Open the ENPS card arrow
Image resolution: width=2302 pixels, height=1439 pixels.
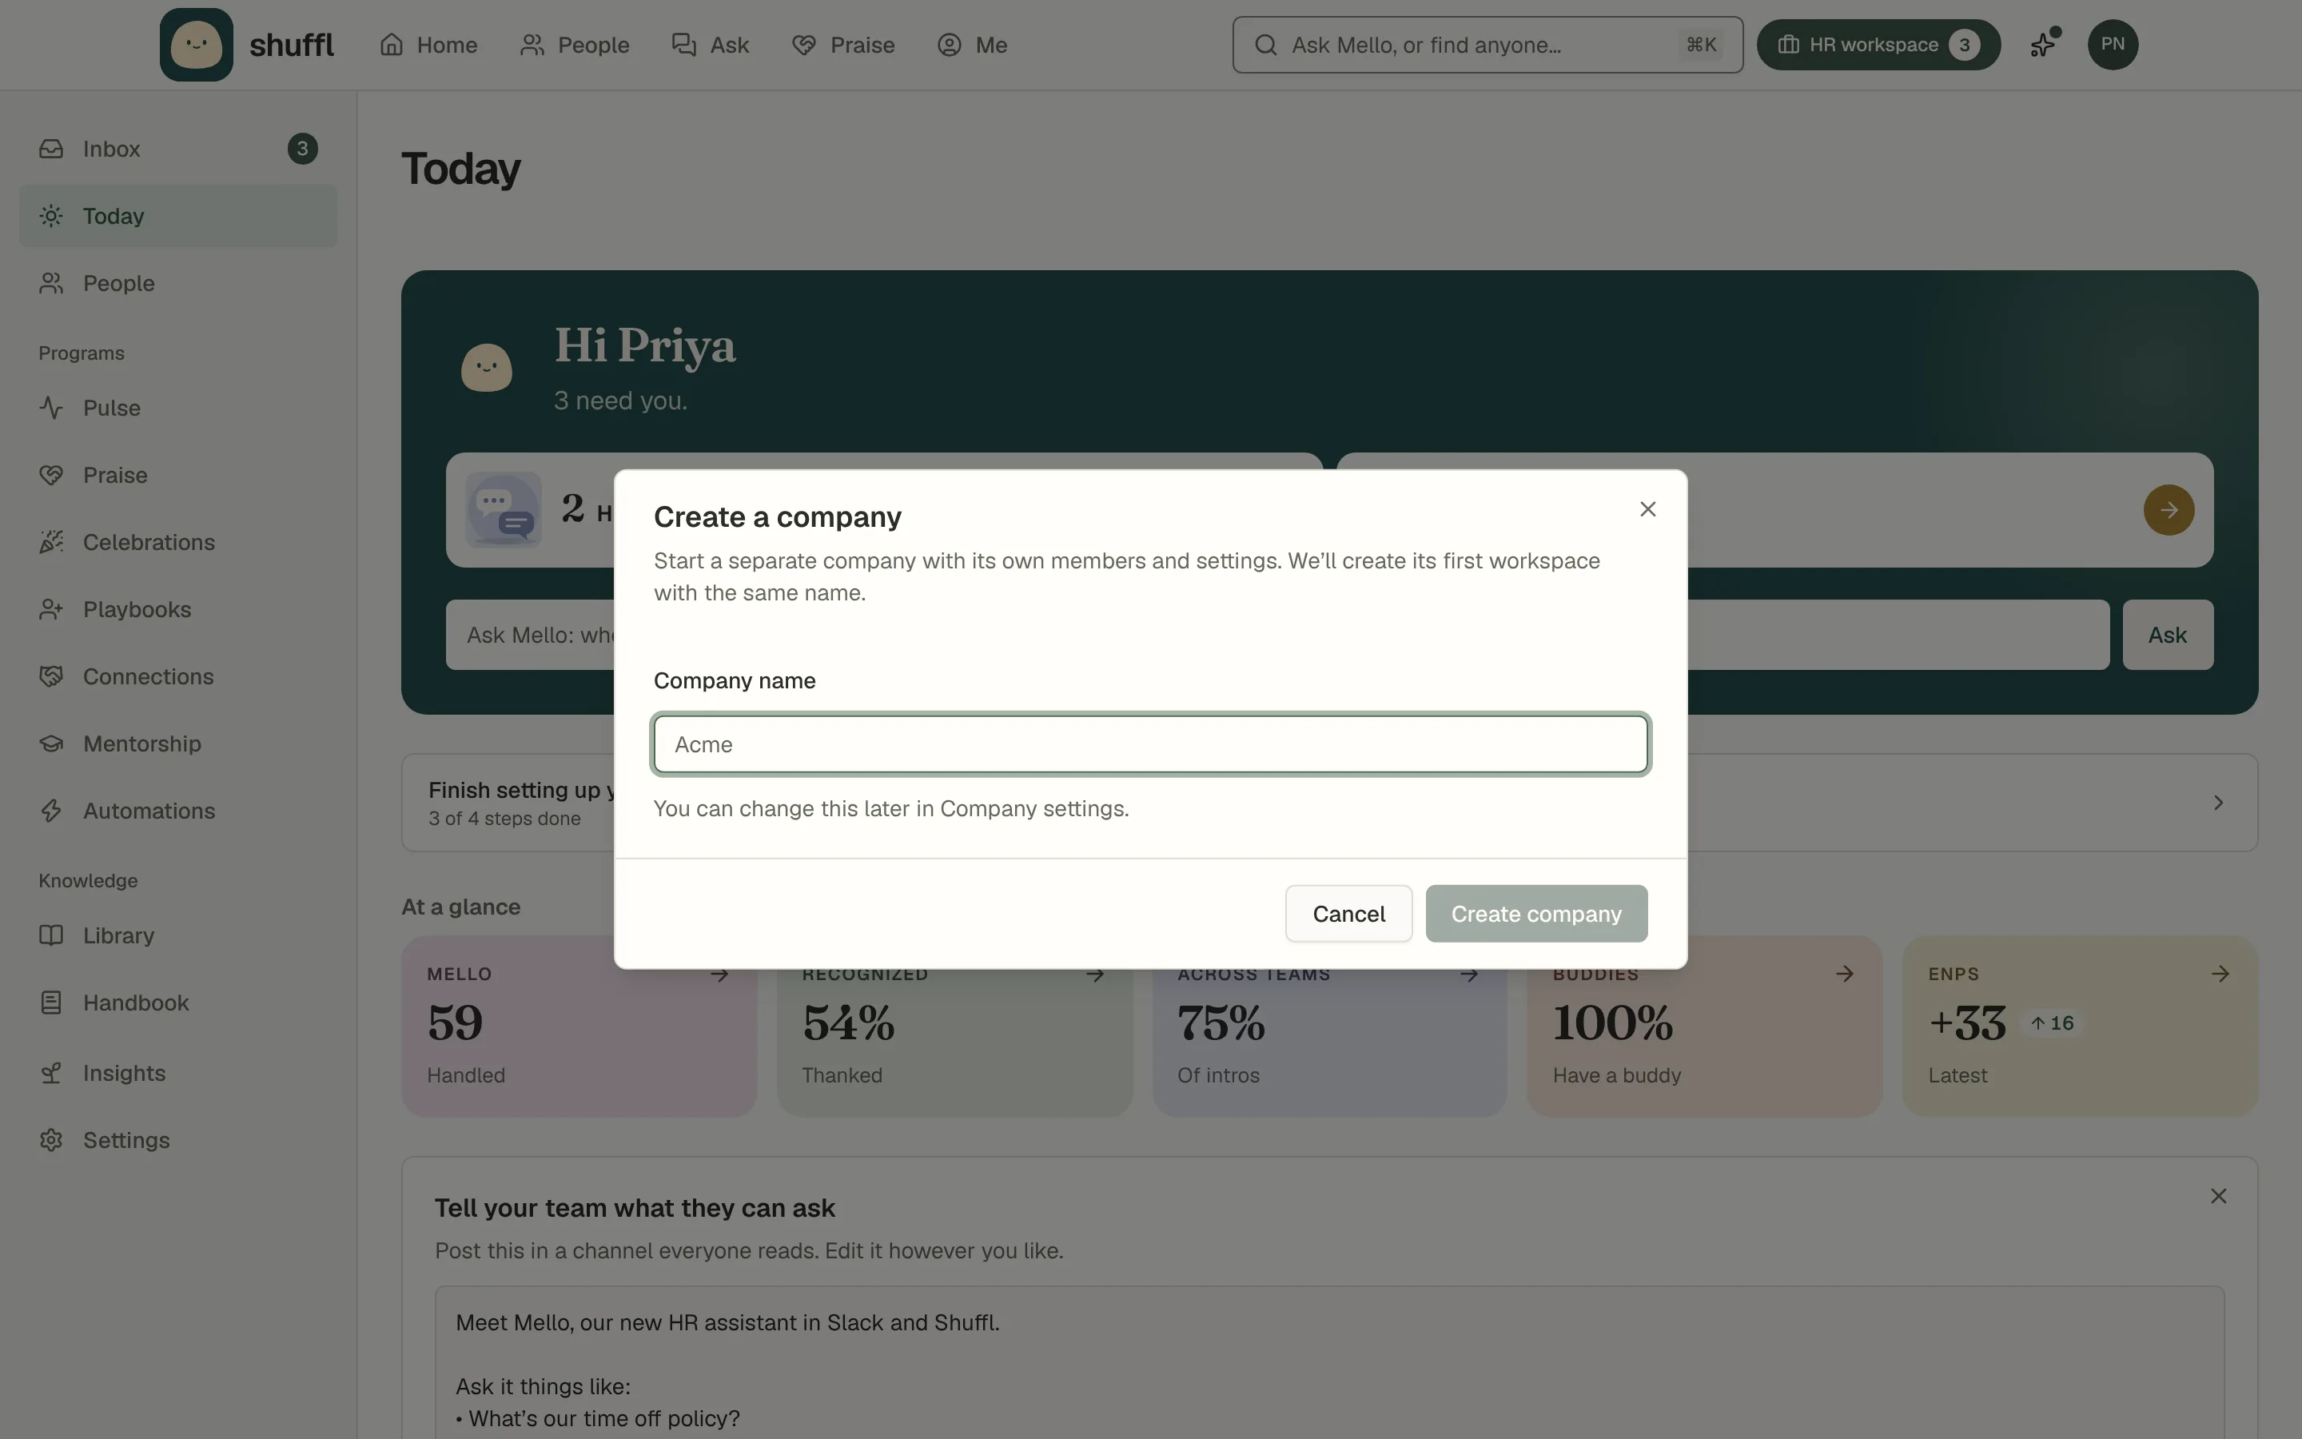pyautogui.click(x=2220, y=974)
